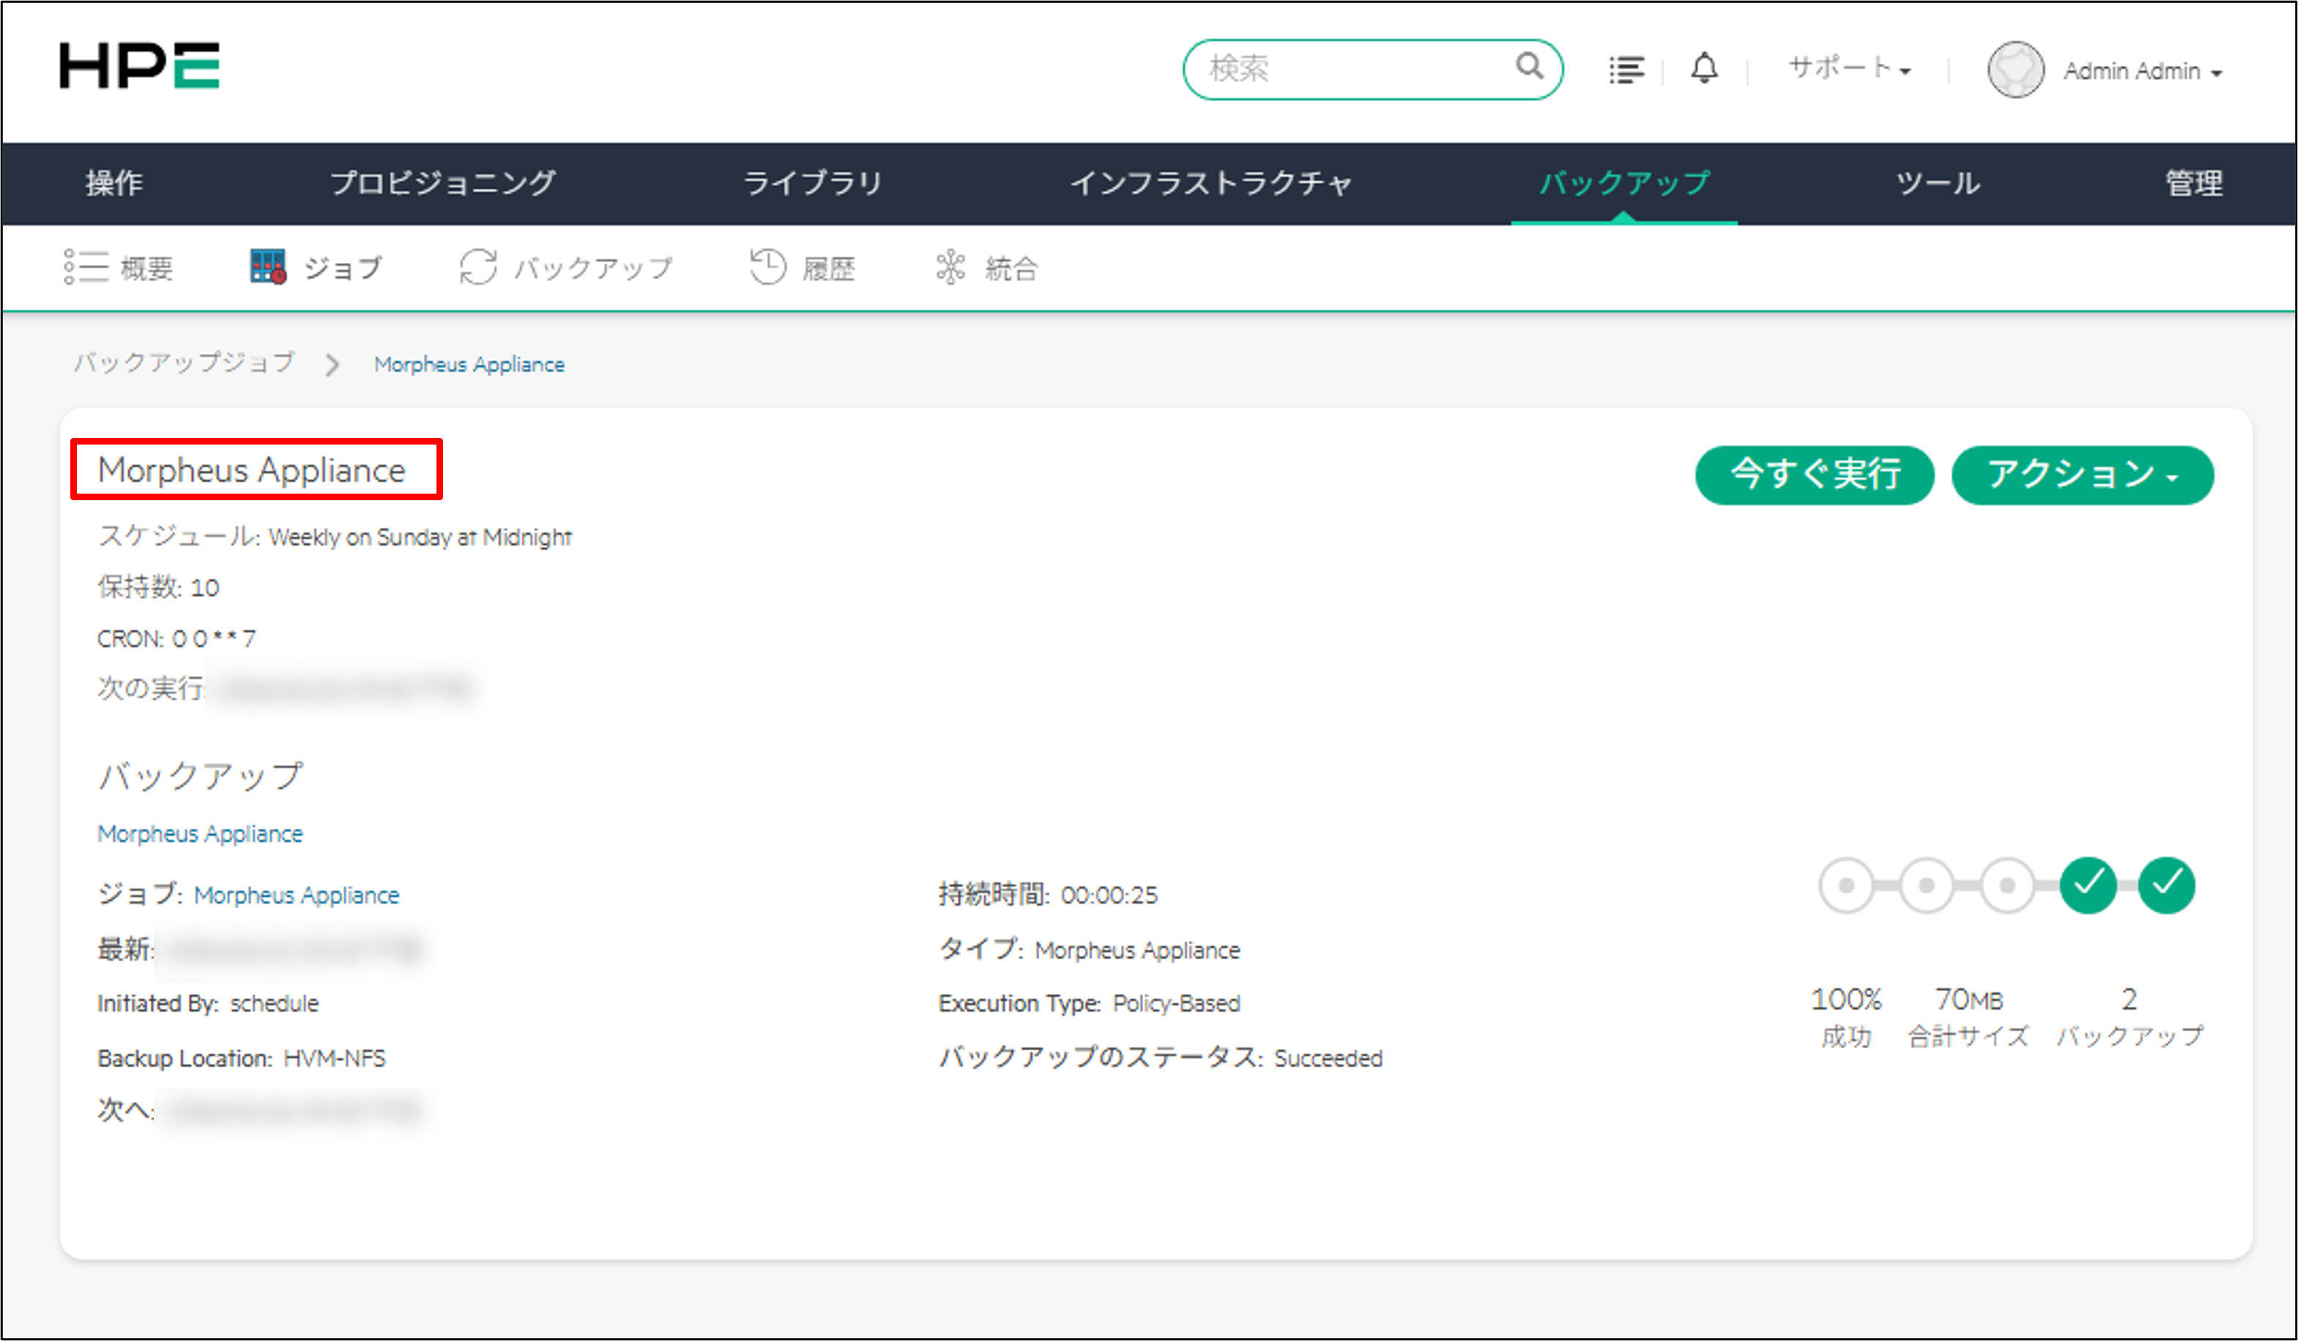Click the Succeeded backup status text
This screenshot has width=2298, height=1341.
1328,1058
